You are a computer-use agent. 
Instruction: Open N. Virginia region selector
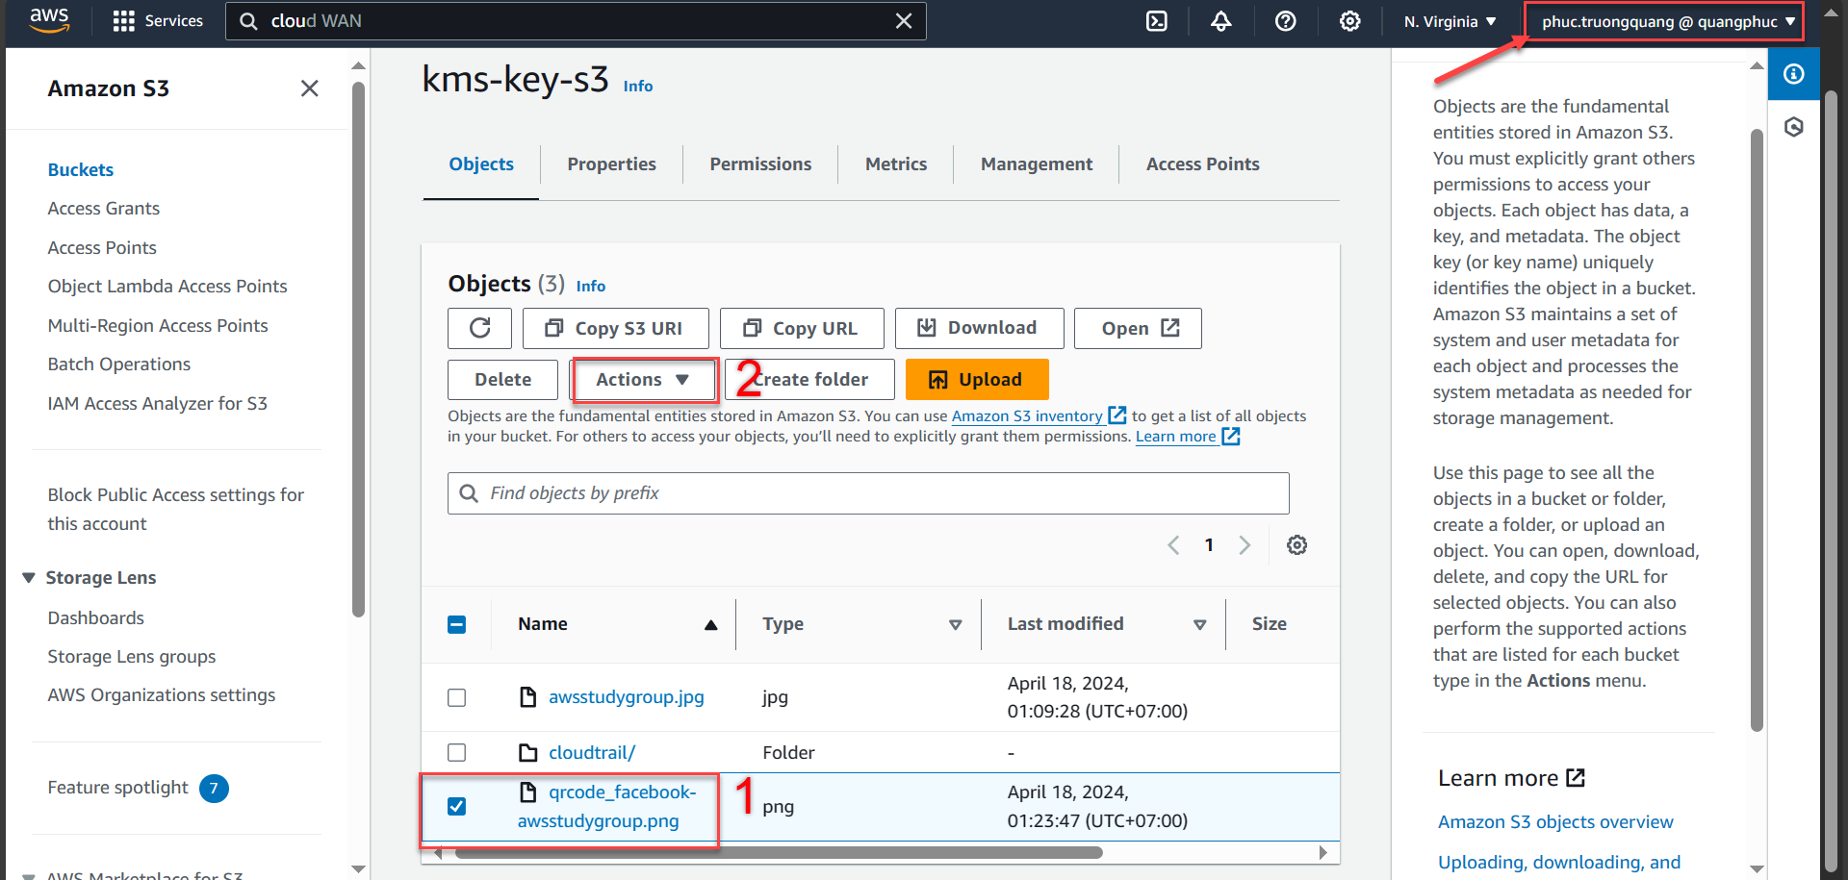point(1450,21)
